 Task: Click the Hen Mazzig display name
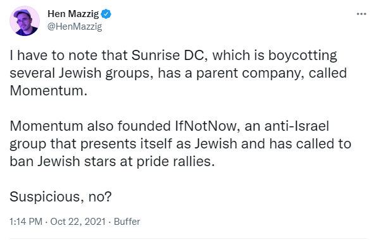point(73,14)
